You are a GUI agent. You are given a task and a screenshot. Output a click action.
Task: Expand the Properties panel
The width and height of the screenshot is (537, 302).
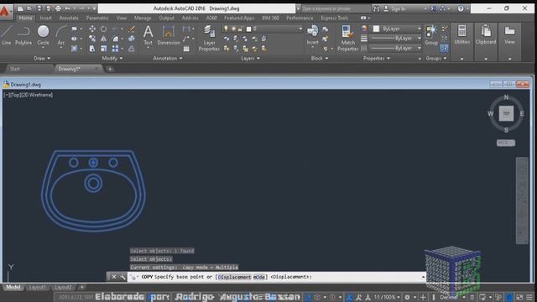377,58
